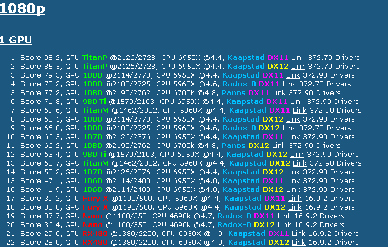Screen dimensions: 388x247
Task: Click clocks @1462/2002 in row 7
Action: (135, 111)
